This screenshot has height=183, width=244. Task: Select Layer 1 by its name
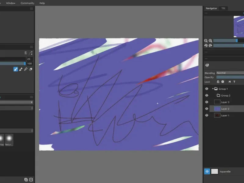point(225,116)
